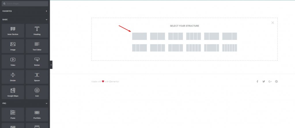Viewport: 295px width, 128px height.
Task: Collapse the Elementor widget panel
Action: pyautogui.click(x=51, y=65)
